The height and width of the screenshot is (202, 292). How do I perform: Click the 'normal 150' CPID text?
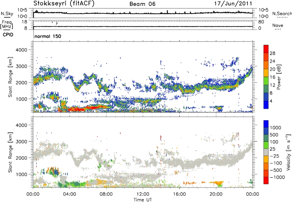[x=48, y=36]
